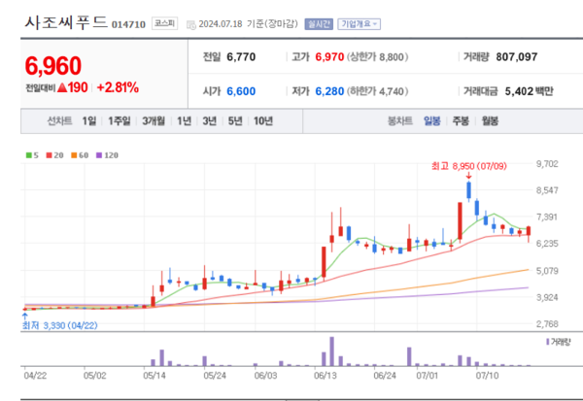Screen dimensions: 583x401
Task: Select the 1주일 line chart tab
Action: [x=120, y=120]
